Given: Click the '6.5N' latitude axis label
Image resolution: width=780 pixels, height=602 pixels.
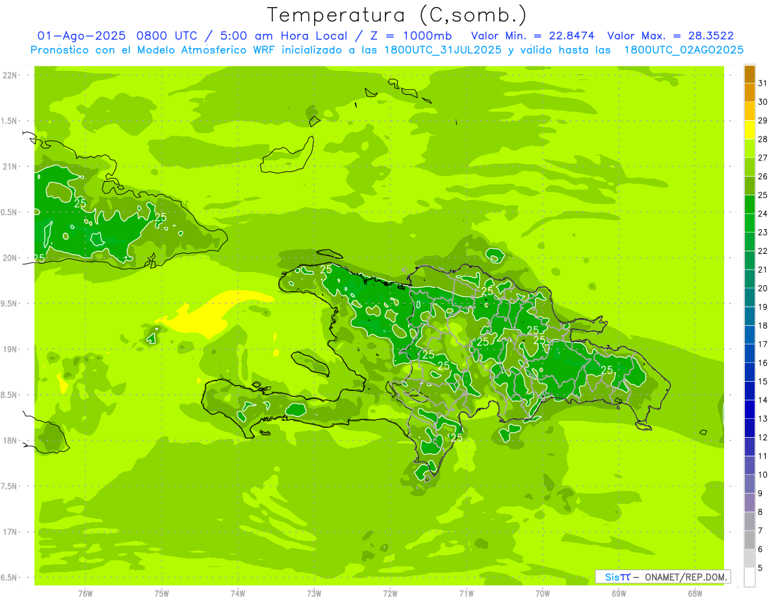Looking at the screenshot, I should pyautogui.click(x=10, y=577).
